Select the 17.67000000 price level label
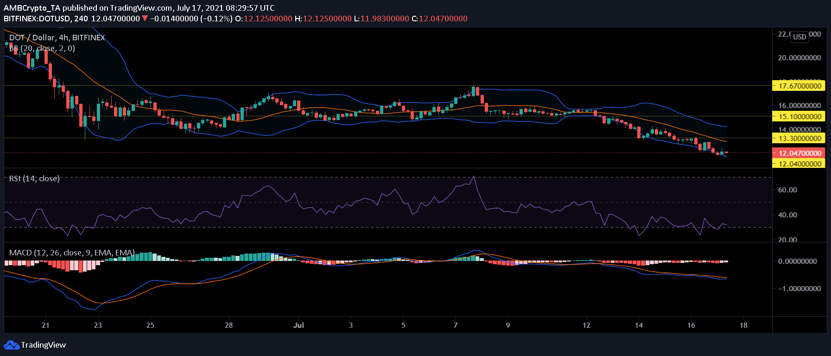The image size is (831, 356). (x=799, y=86)
